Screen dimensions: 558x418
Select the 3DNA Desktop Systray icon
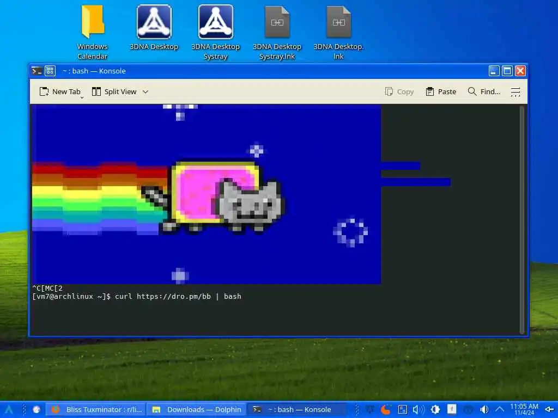[215, 33]
